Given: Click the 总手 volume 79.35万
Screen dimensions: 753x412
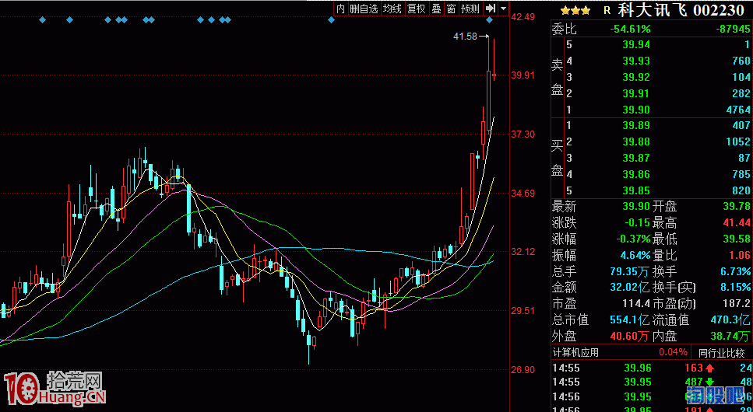Looking at the screenshot, I should click(630, 271).
